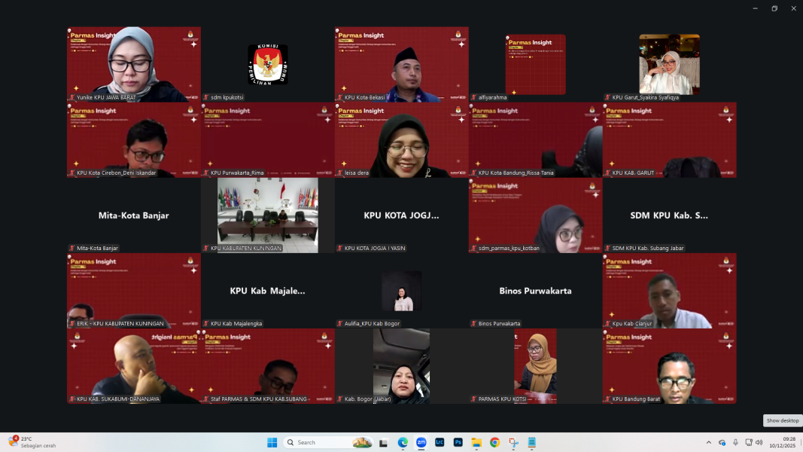This screenshot has width=803, height=452.
Task: Open the volume control in the system tray
Action: click(759, 442)
